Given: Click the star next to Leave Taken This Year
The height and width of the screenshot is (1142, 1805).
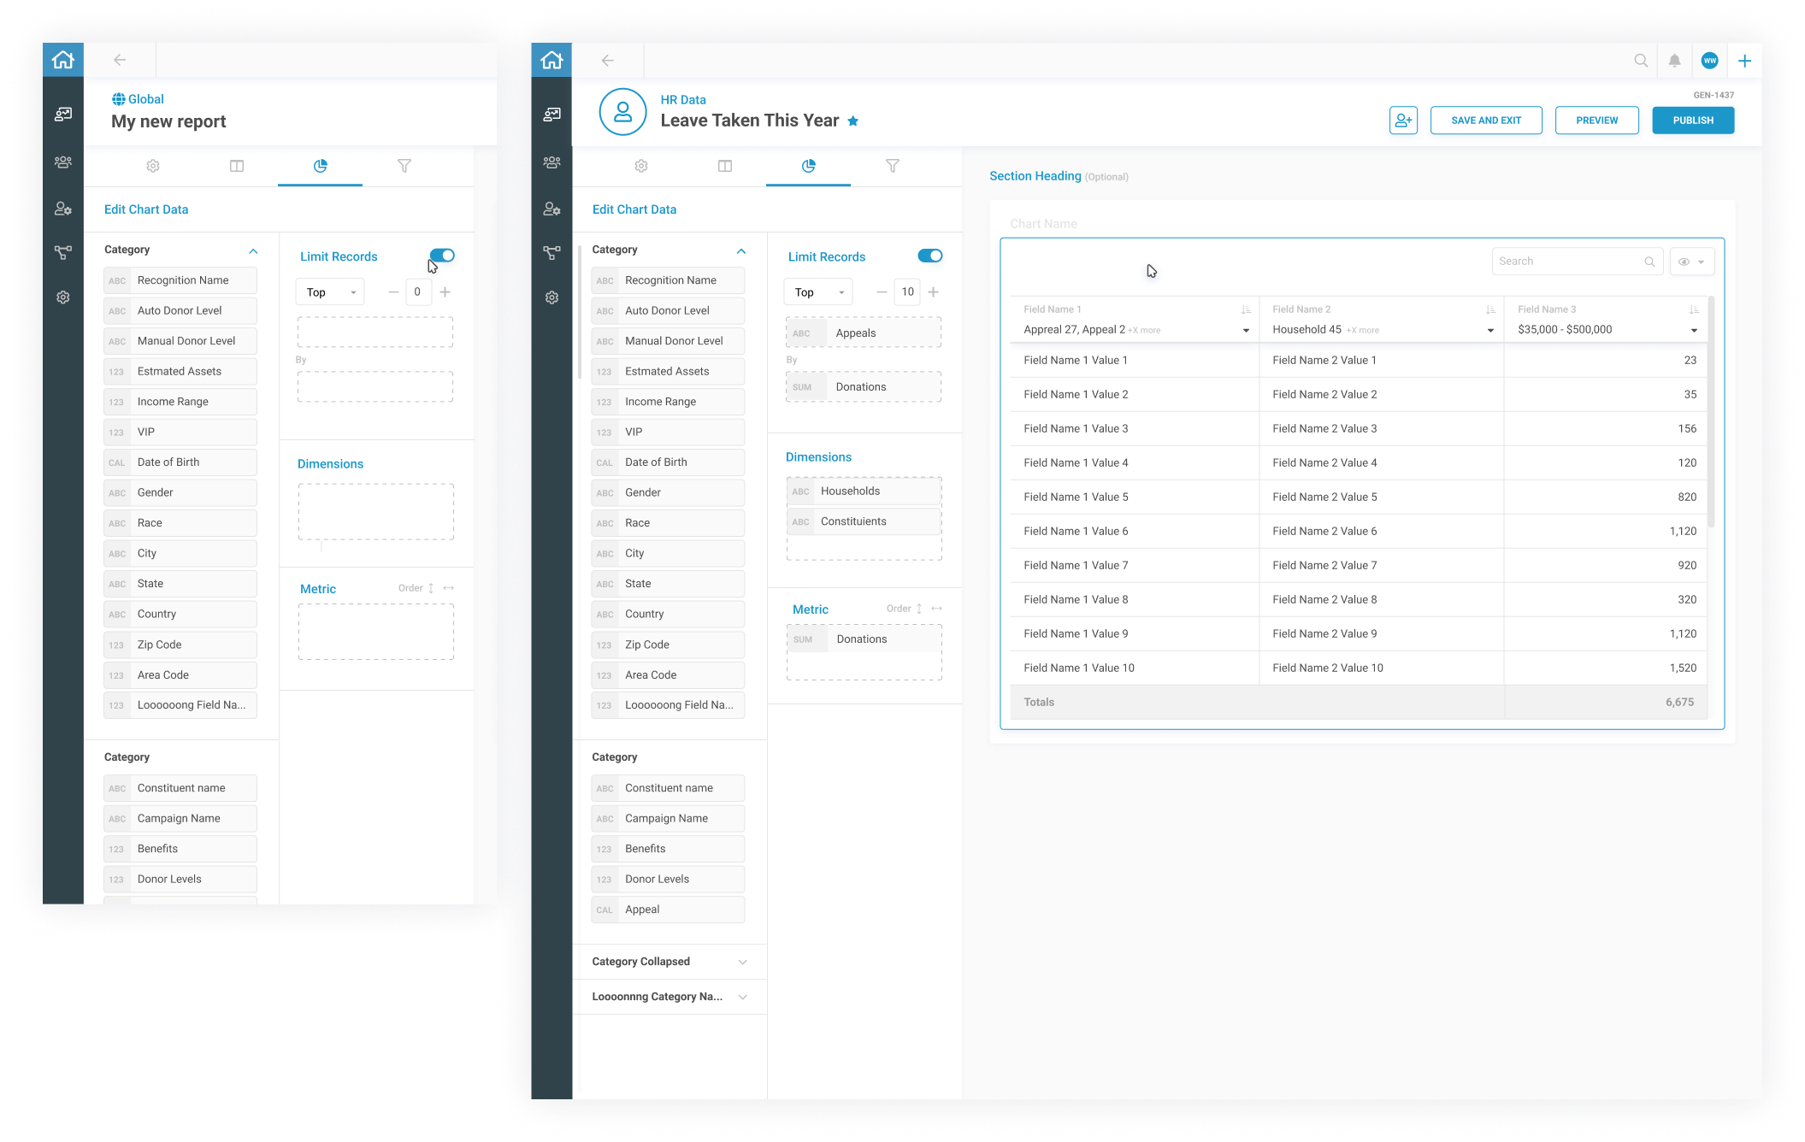Looking at the screenshot, I should pos(852,121).
